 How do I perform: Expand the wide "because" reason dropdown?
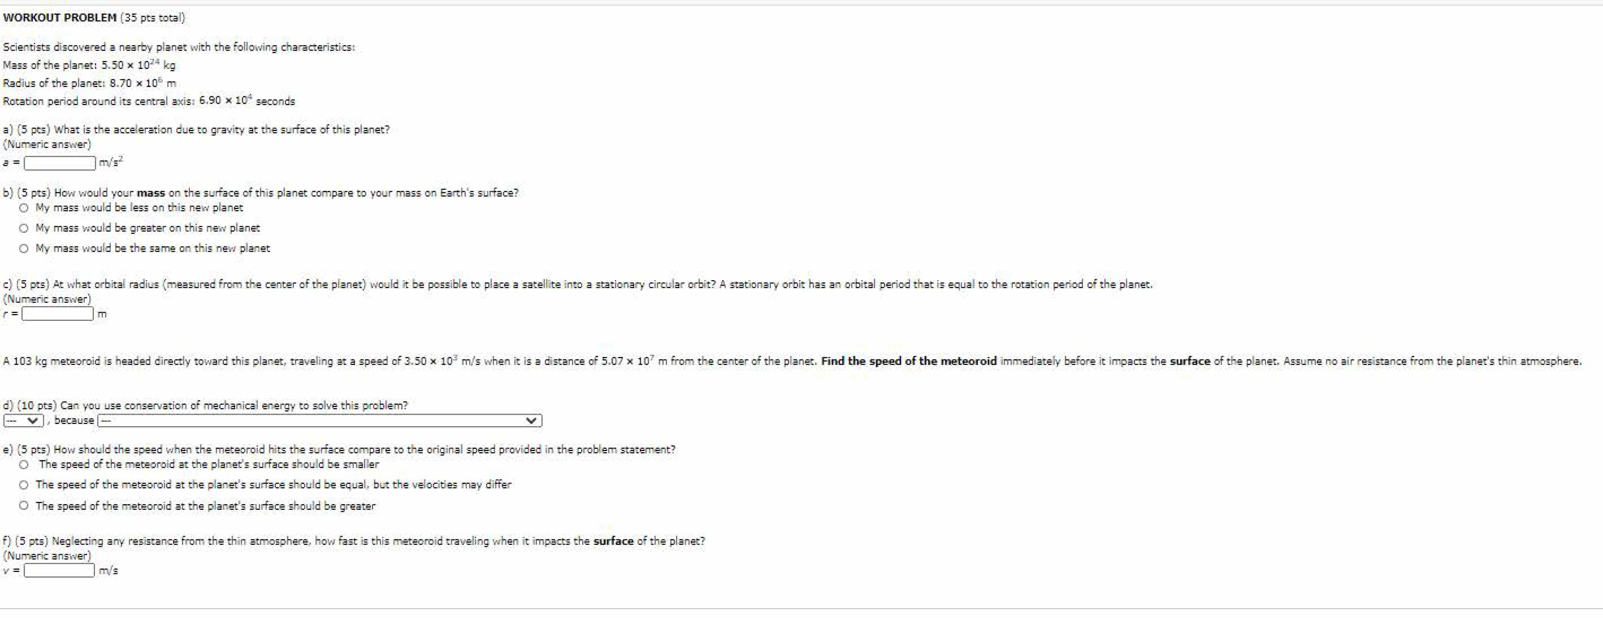click(x=318, y=421)
